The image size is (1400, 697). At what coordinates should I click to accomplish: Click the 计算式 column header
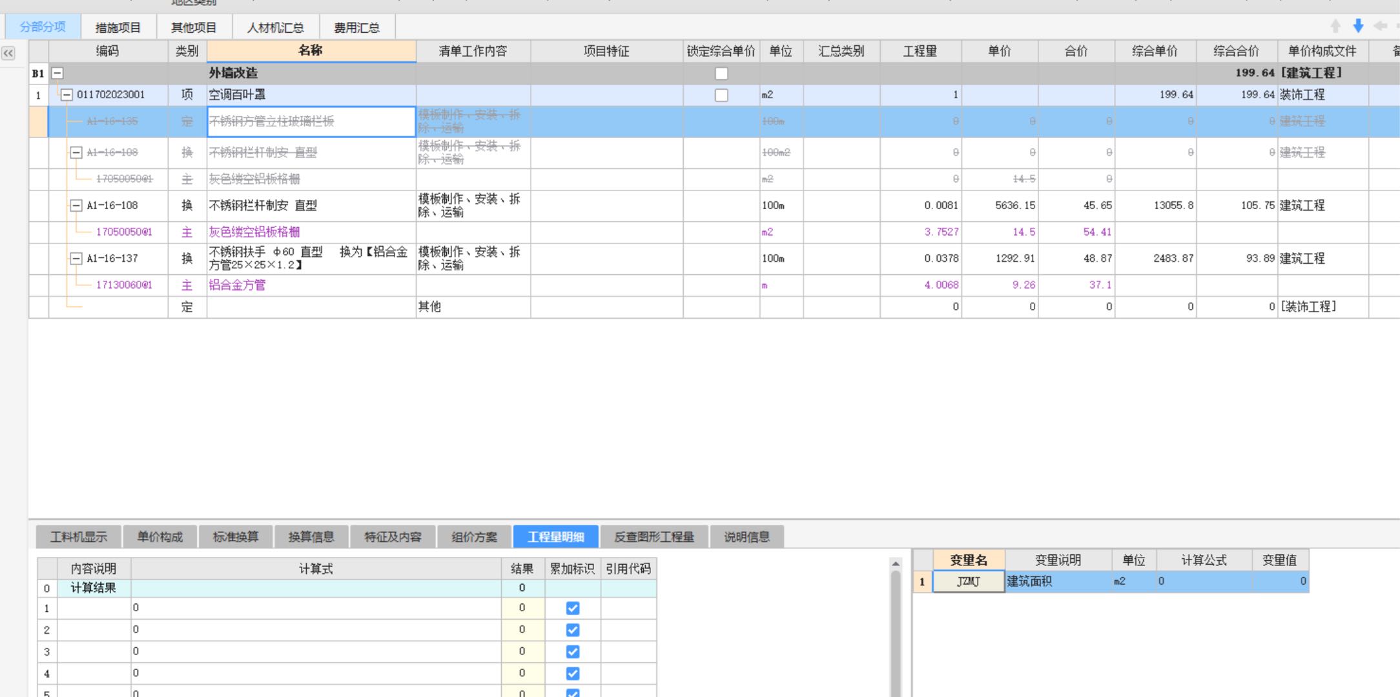click(x=316, y=569)
